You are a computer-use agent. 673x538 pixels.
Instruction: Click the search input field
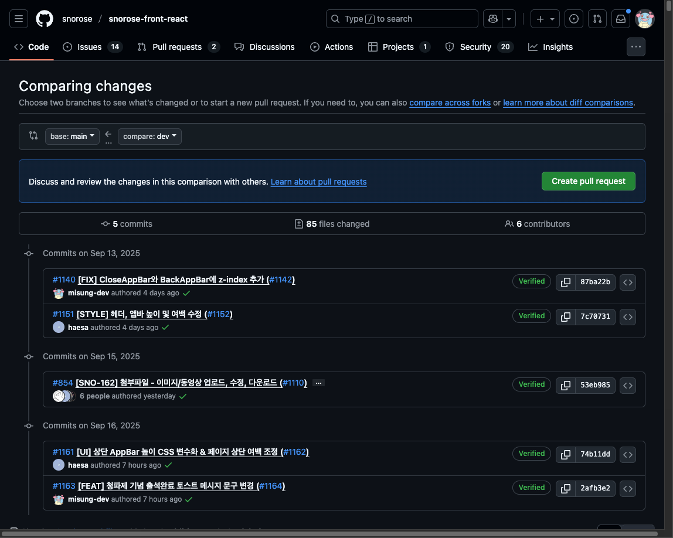coord(402,19)
